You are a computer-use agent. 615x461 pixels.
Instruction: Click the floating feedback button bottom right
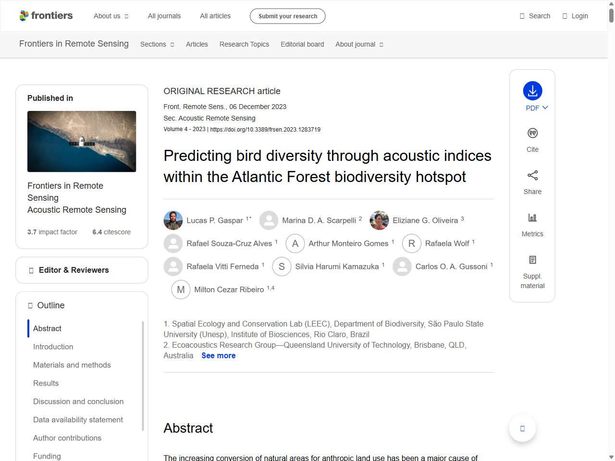point(522,428)
